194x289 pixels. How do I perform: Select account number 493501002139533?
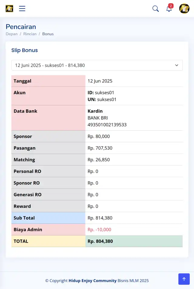tap(107, 124)
